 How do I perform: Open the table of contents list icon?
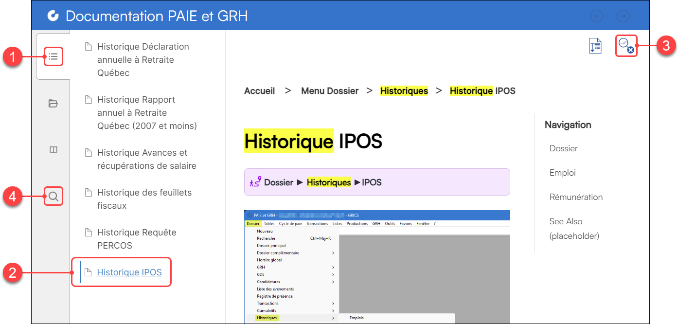click(x=54, y=56)
